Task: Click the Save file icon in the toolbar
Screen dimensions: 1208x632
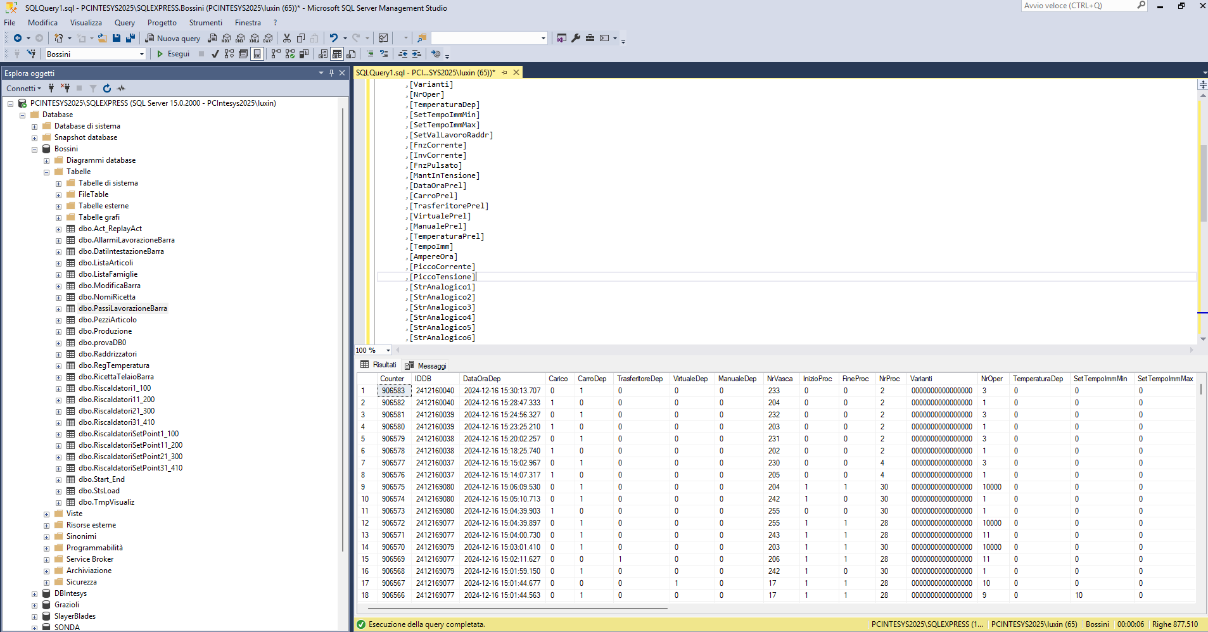Action: 117,38
